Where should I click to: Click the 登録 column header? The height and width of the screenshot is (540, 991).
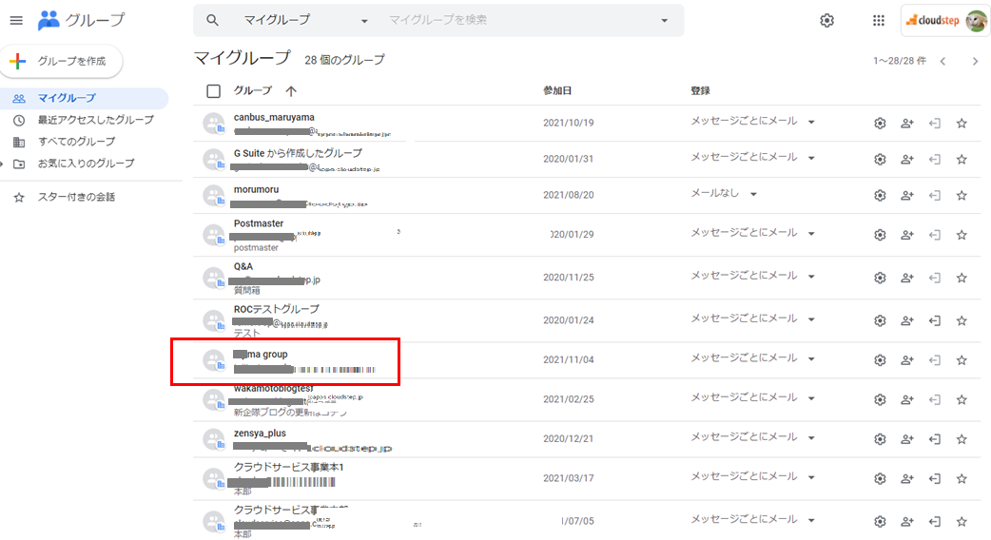click(x=700, y=91)
